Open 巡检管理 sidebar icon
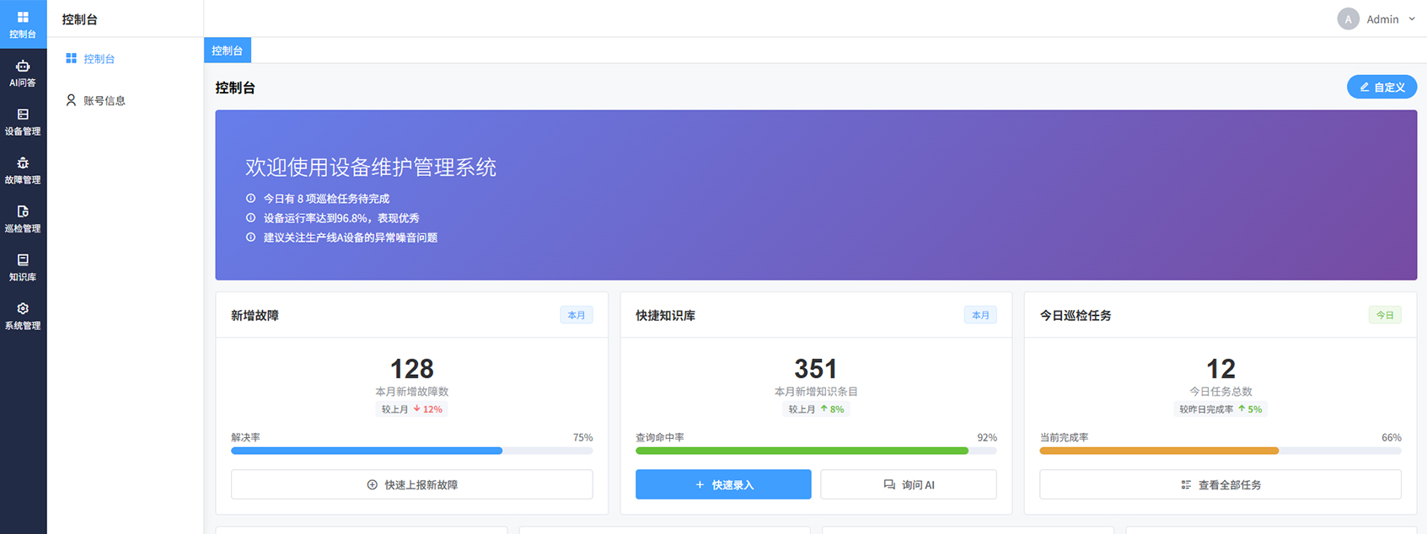1427x534 pixels. point(23,218)
